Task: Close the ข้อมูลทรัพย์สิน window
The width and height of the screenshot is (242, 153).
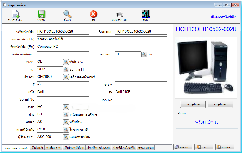Action: [x=235, y=5]
